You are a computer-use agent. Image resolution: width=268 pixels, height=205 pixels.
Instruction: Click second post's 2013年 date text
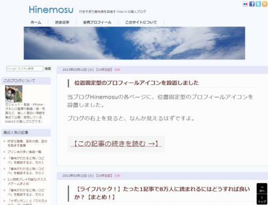click(78, 176)
